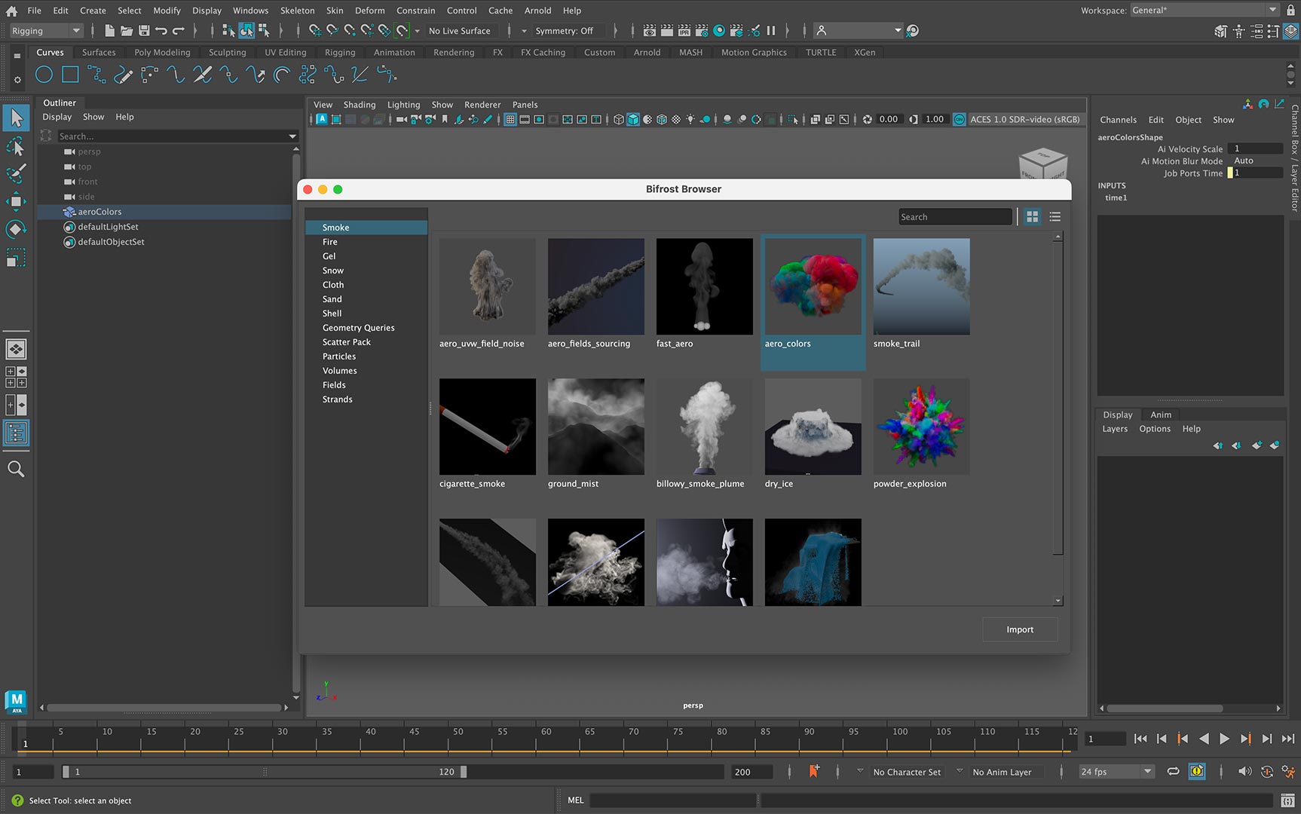
Task: Click the search magnifier icon in left toolbox
Action: click(x=16, y=470)
